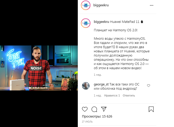This screenshot has width=174, height=127.
Task: Open the biggeekru username in the header
Action: point(101,5)
